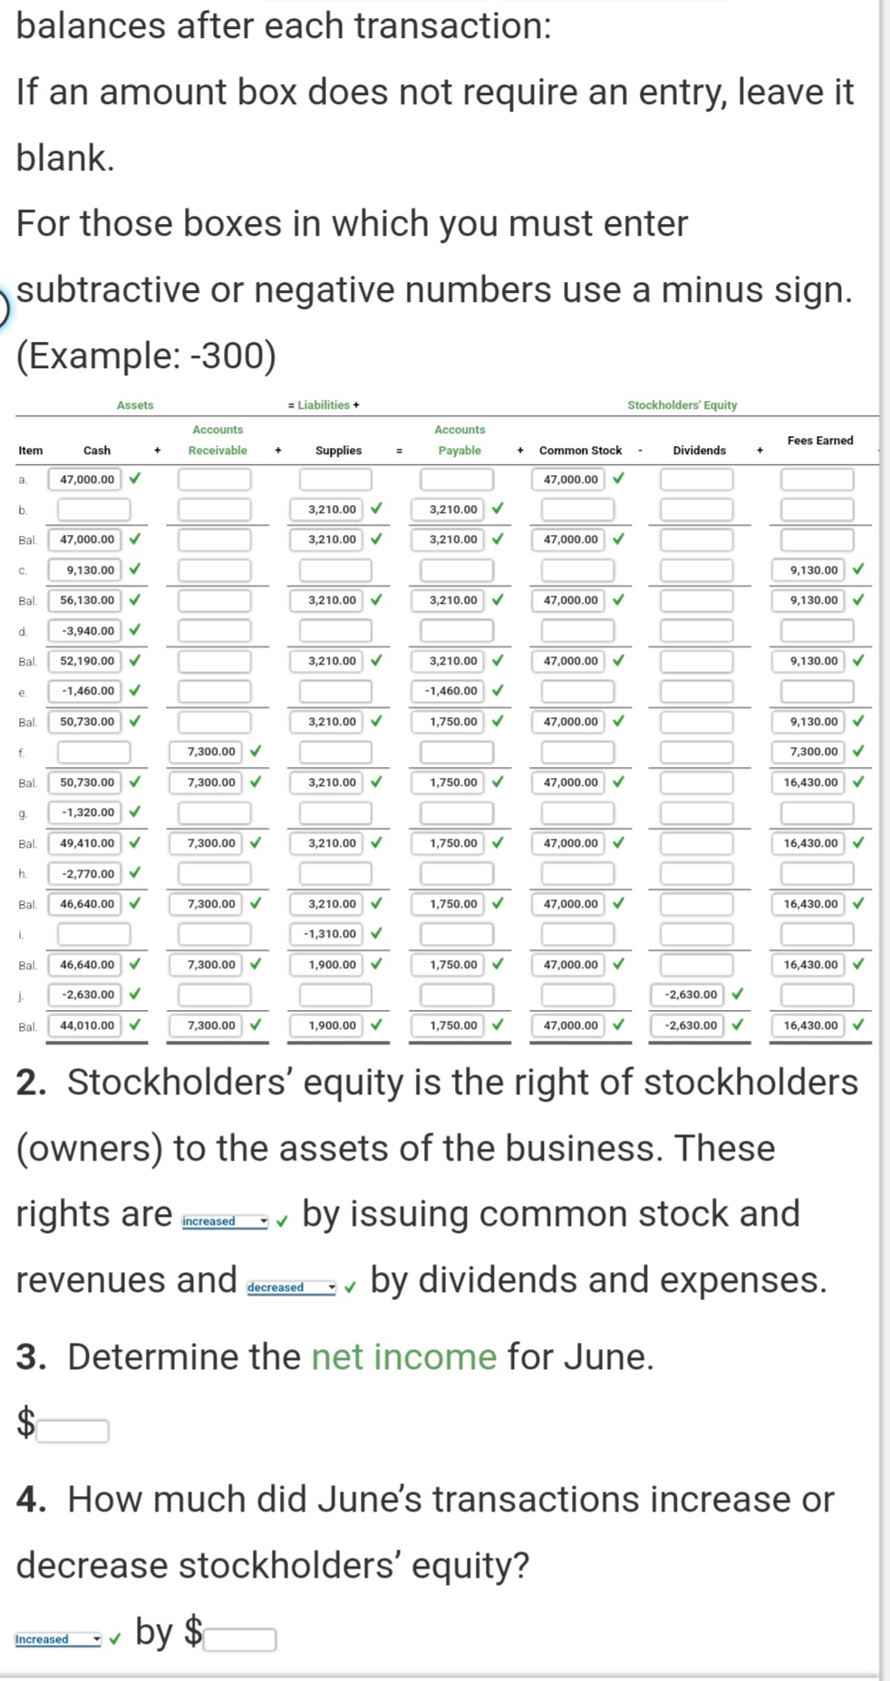This screenshot has width=890, height=1681.
Task: Click the checkmark beside Fees Earned 9,130.00 in row c
Action: coord(857,569)
